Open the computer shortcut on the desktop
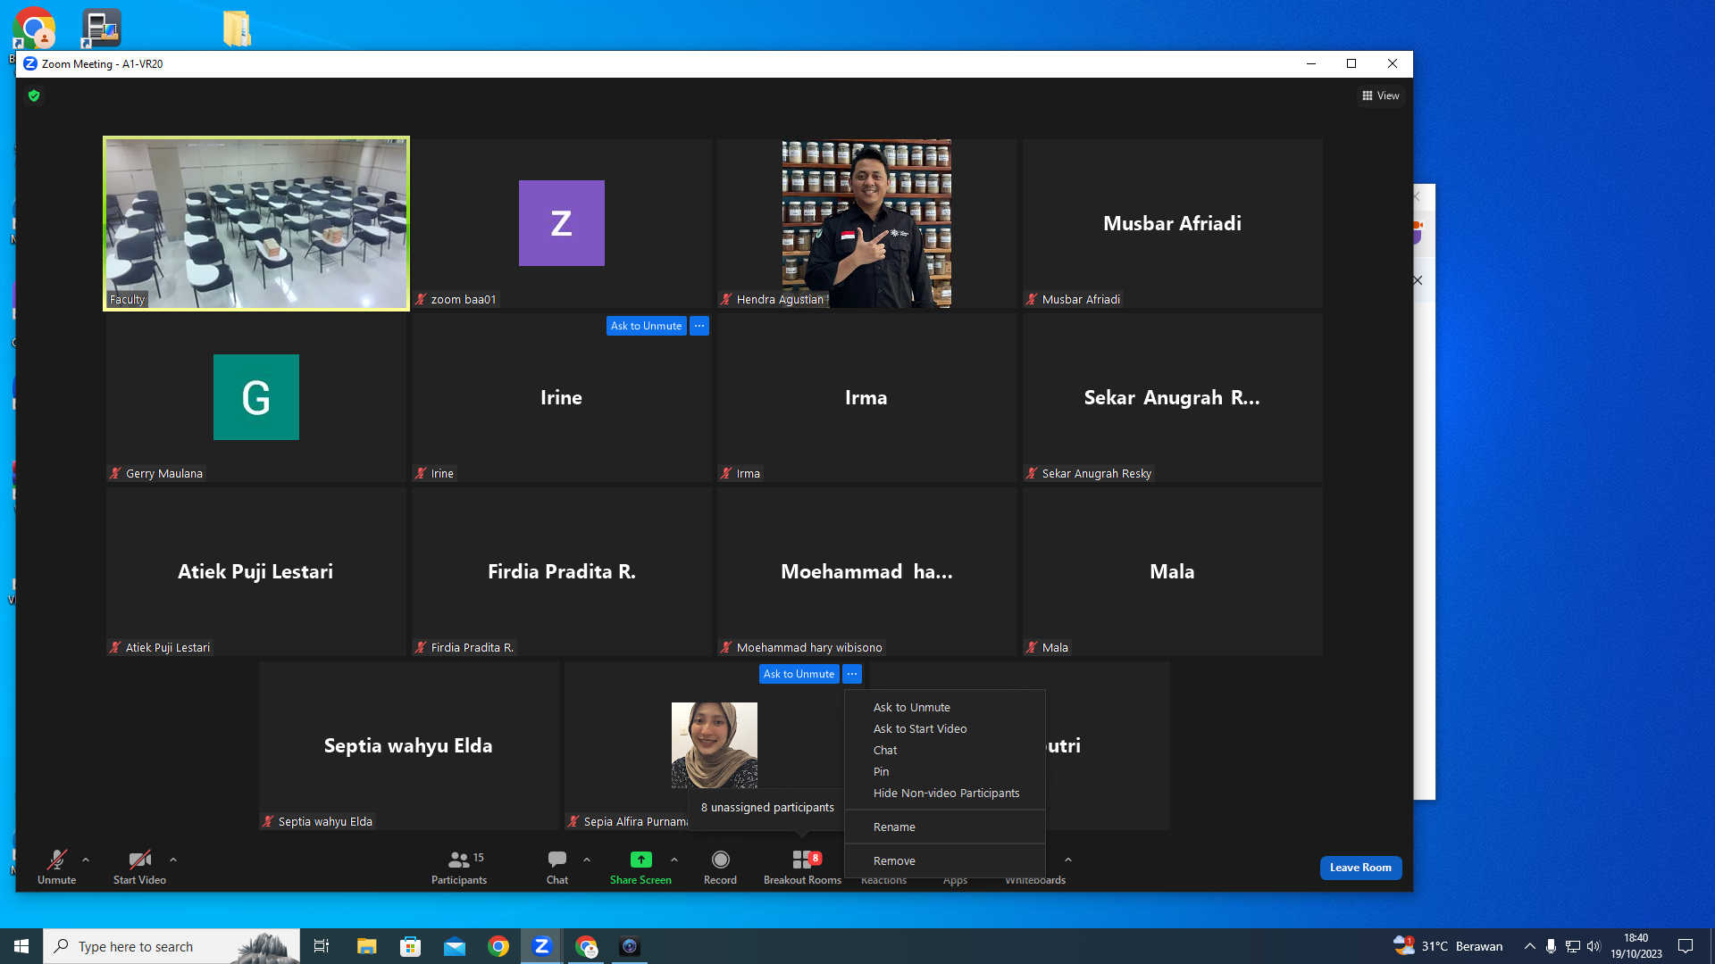 [101, 29]
